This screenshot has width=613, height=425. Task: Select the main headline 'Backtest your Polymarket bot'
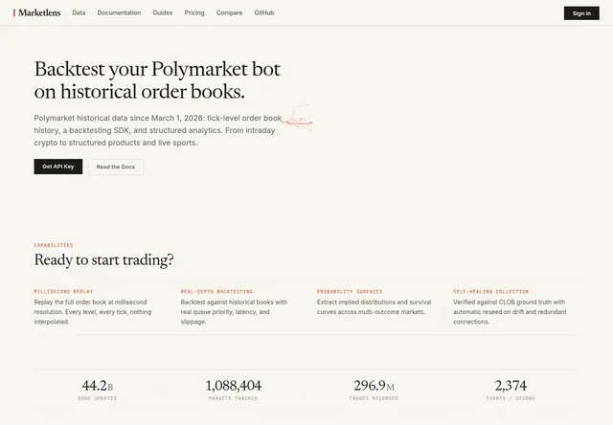(x=157, y=80)
